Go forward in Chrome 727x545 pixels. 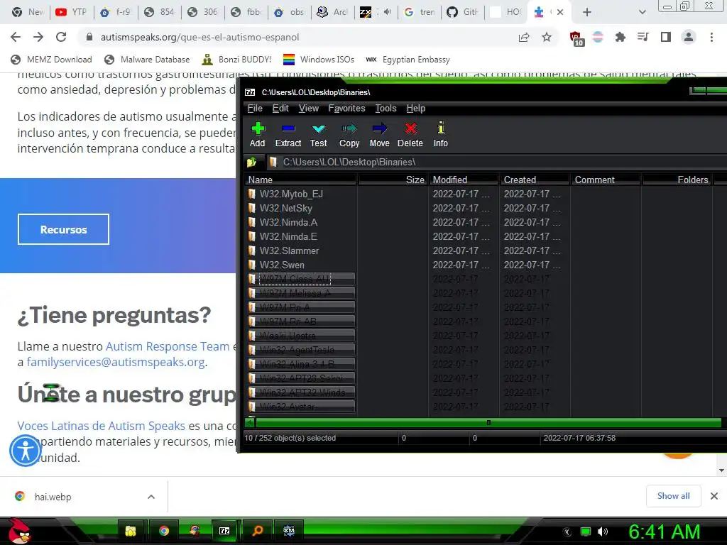click(38, 37)
